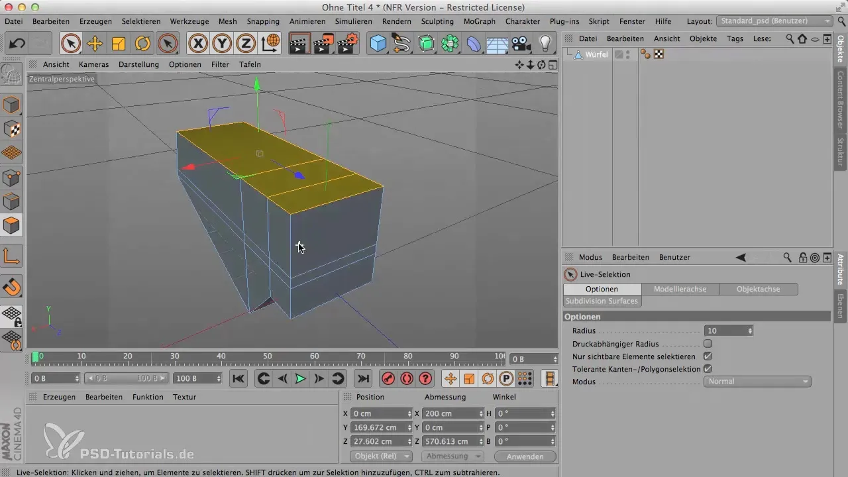Open the Layout dropdown Standard_psd
The height and width of the screenshot is (477, 848).
click(774, 21)
